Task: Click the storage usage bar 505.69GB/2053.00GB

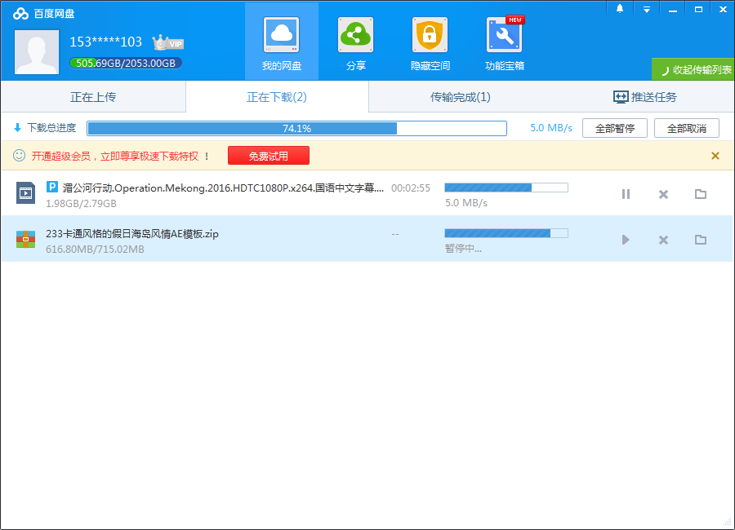Action: (x=126, y=64)
